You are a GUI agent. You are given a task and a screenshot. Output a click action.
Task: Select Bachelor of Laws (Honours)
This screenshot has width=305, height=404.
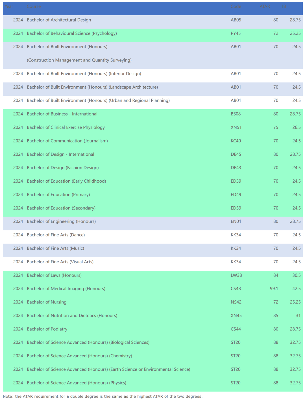(54, 275)
